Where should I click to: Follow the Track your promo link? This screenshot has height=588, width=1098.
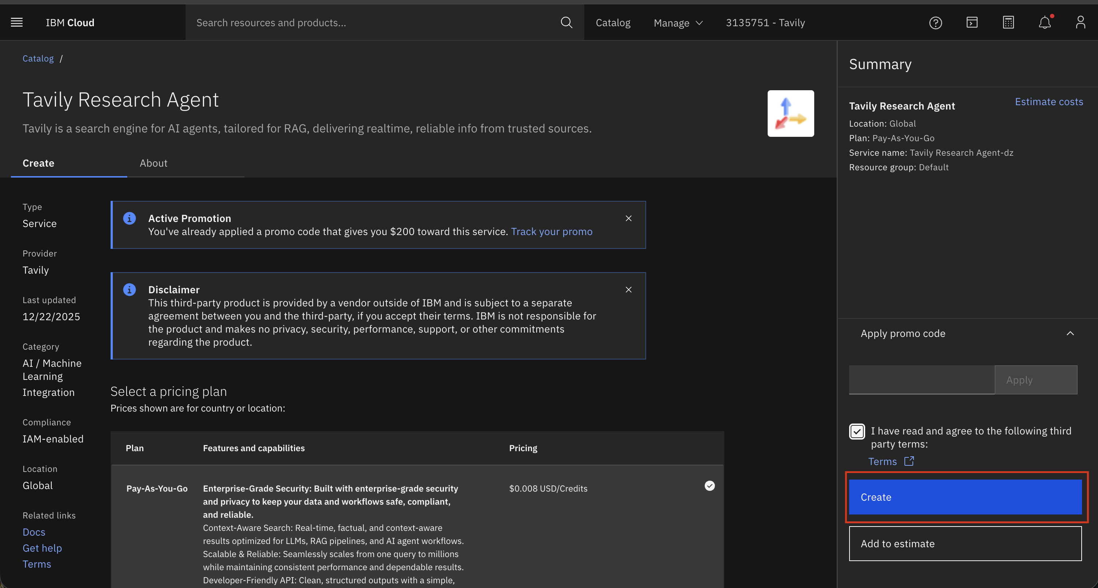552,231
